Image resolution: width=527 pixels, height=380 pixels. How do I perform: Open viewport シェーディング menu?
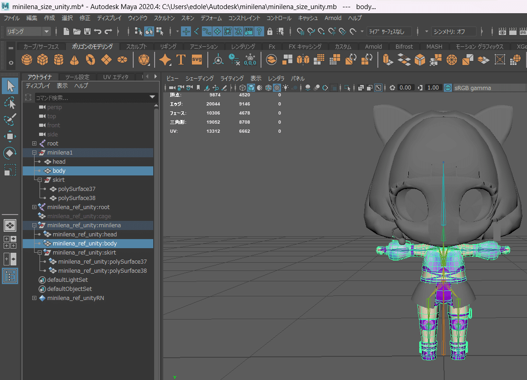click(200, 78)
